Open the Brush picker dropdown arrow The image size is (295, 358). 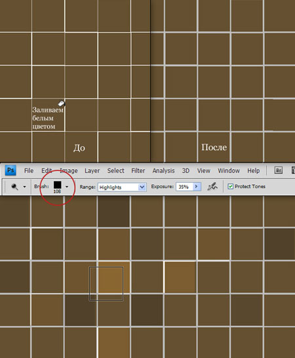click(67, 187)
